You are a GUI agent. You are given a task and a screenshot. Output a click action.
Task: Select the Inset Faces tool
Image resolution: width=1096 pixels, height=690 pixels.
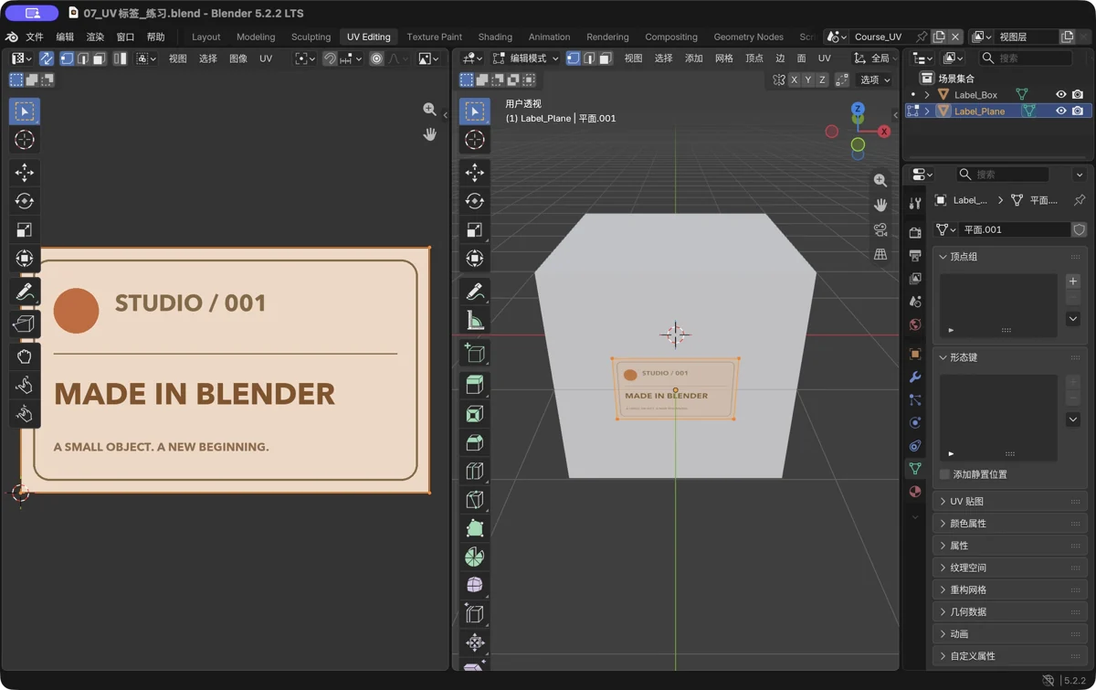point(475,414)
